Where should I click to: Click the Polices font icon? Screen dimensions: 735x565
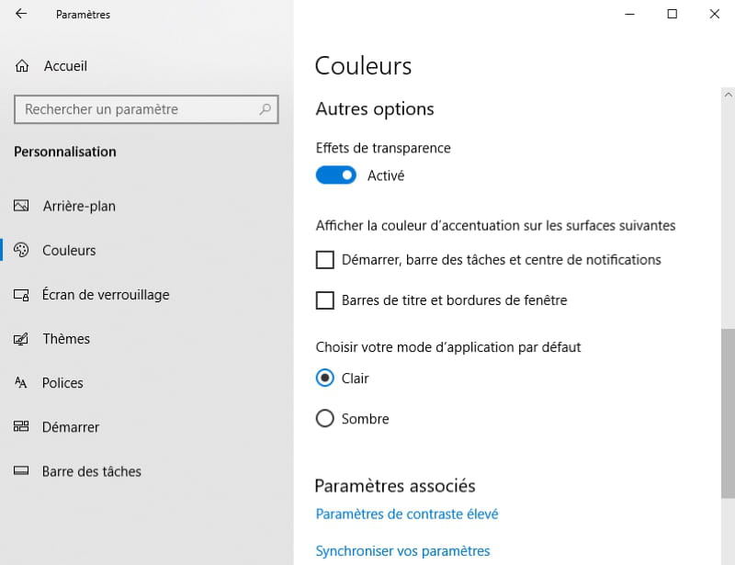(x=22, y=383)
